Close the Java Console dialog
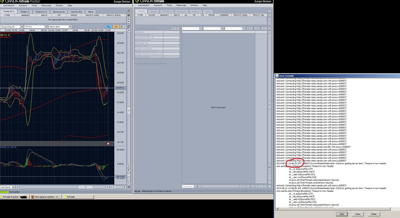Screen dimensions: 400x218 pos(374,214)
